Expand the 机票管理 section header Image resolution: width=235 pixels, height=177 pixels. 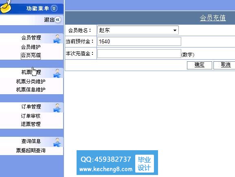click(31, 72)
